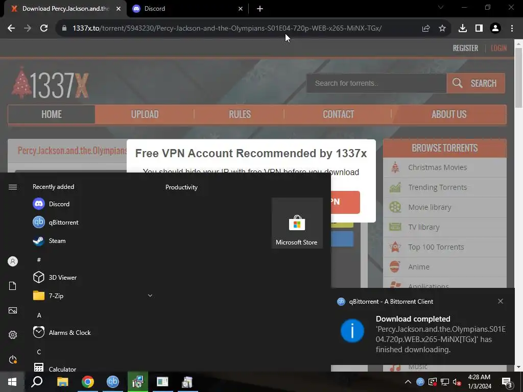Open the taskbar clock and date
This screenshot has height=392, width=523.
click(x=479, y=382)
